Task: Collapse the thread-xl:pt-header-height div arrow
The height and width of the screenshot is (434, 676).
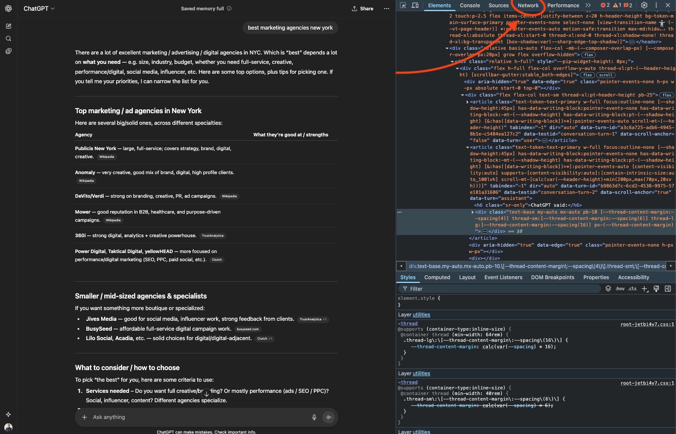Action: pos(463,95)
